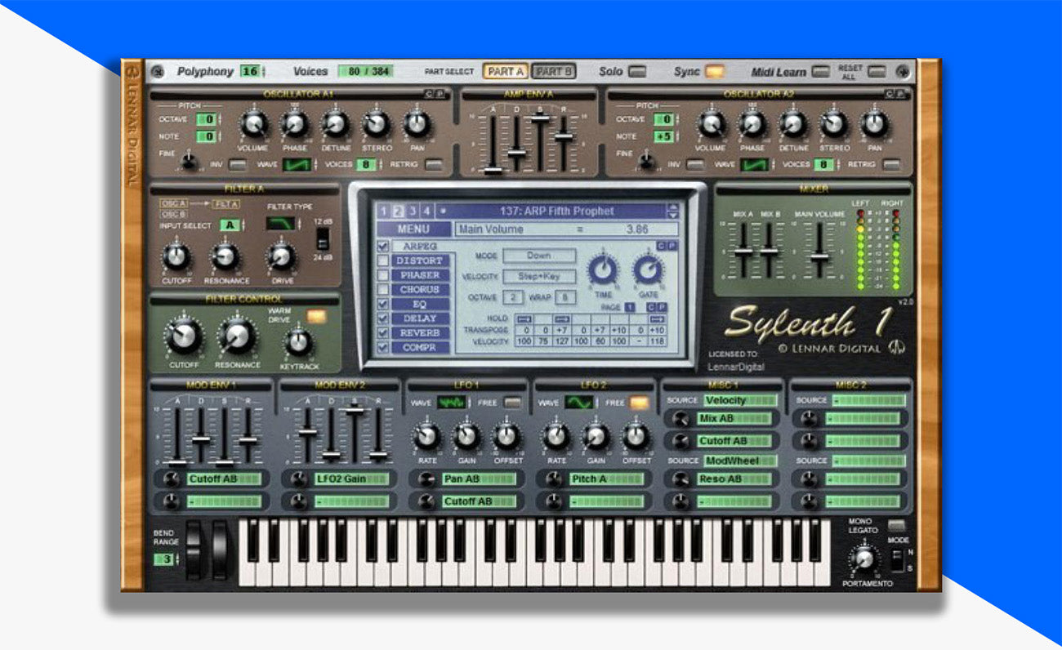This screenshot has height=650, width=1062.
Task: Click the LFO 2 Offset knob
Action: point(636,436)
